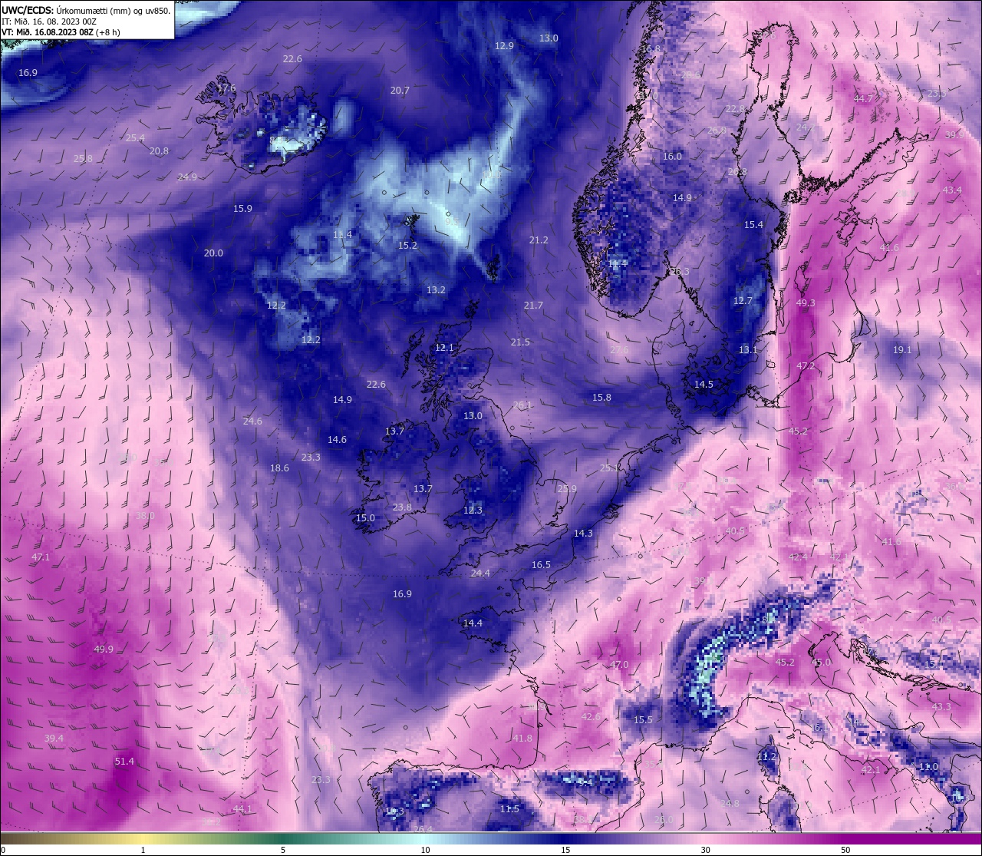Viewport: 982px width, 856px height.
Task: Click the 25.4 value west of Iceland
Action: (x=135, y=138)
